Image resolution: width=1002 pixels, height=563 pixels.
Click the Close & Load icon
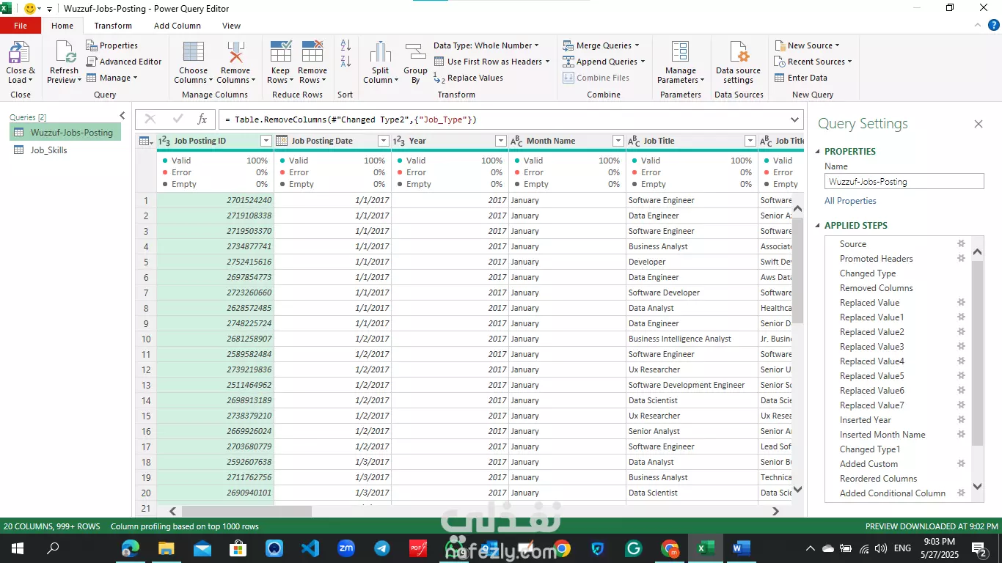pos(19,54)
